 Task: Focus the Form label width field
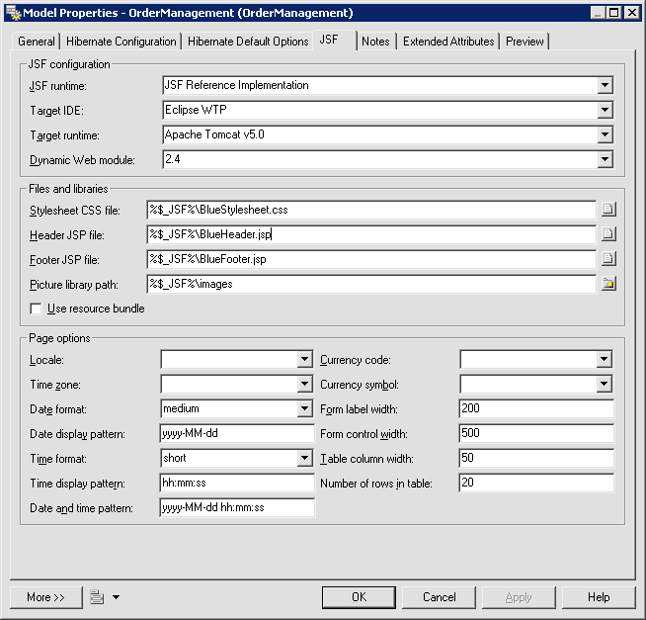pos(536,408)
